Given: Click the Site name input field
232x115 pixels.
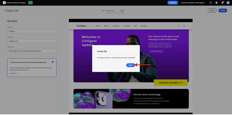Looking at the screenshot, I should 32,41.
